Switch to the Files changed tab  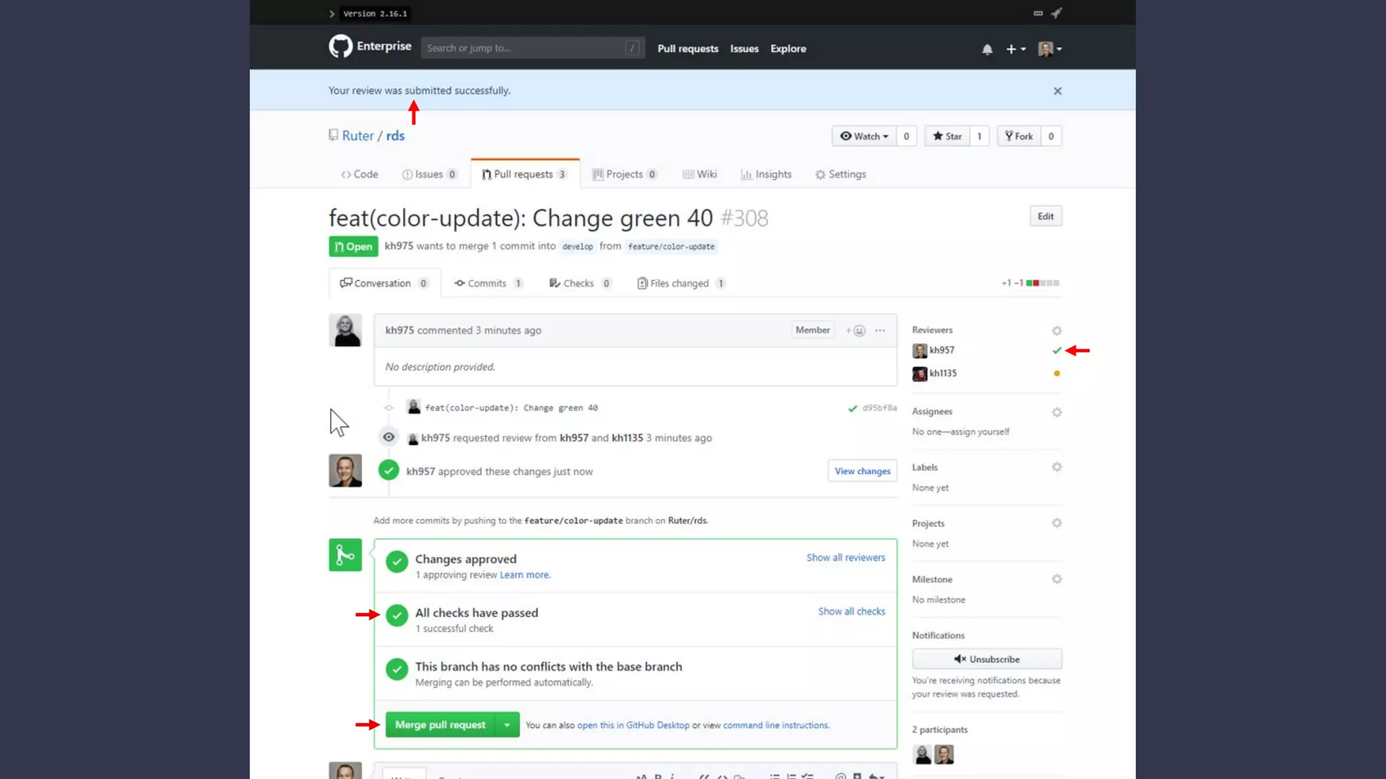679,283
